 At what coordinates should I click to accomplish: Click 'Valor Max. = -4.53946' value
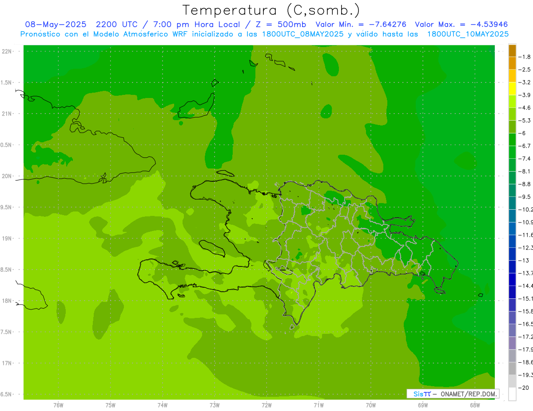[x=461, y=25]
